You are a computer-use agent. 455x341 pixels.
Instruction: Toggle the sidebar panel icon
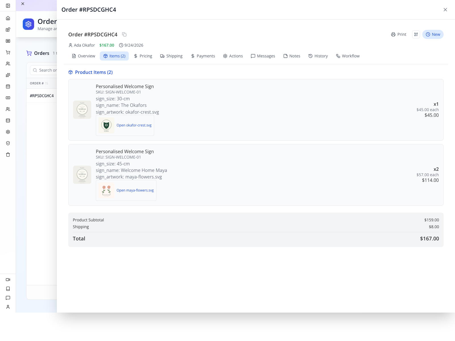tap(8, 6)
